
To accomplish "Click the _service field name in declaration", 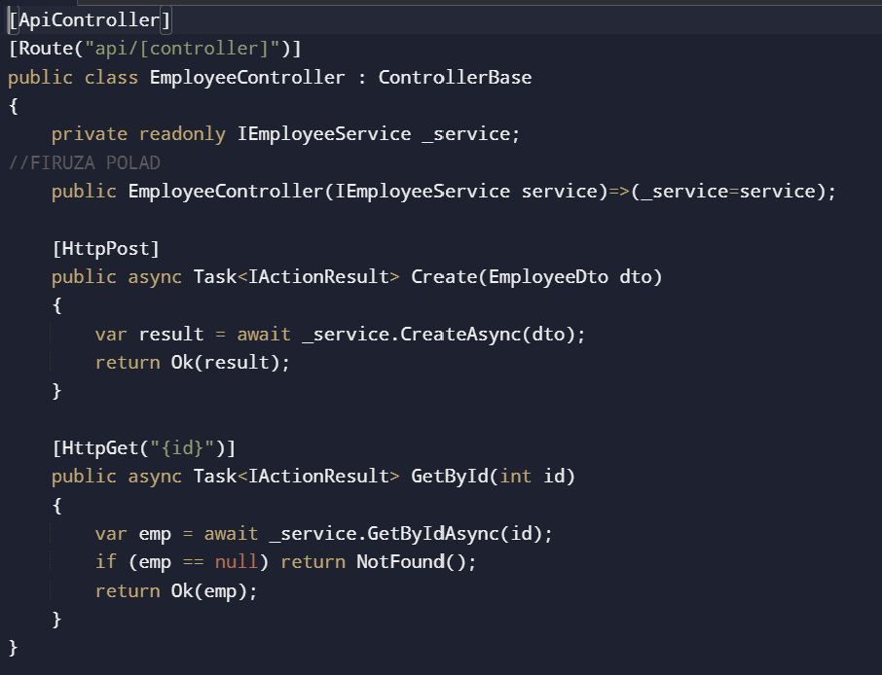I will tap(465, 134).
